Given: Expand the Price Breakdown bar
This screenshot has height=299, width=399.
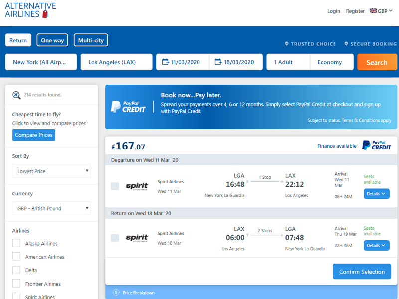Looking at the screenshot, I should pyautogui.click(x=251, y=292).
